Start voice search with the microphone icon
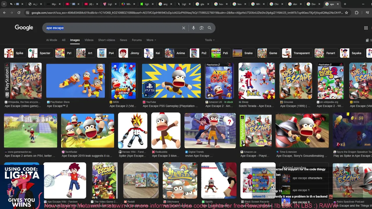This screenshot has width=372, height=209. (x=194, y=28)
